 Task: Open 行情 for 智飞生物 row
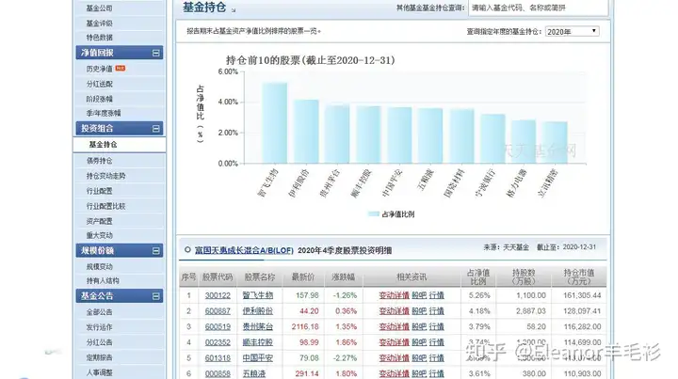tap(437, 295)
